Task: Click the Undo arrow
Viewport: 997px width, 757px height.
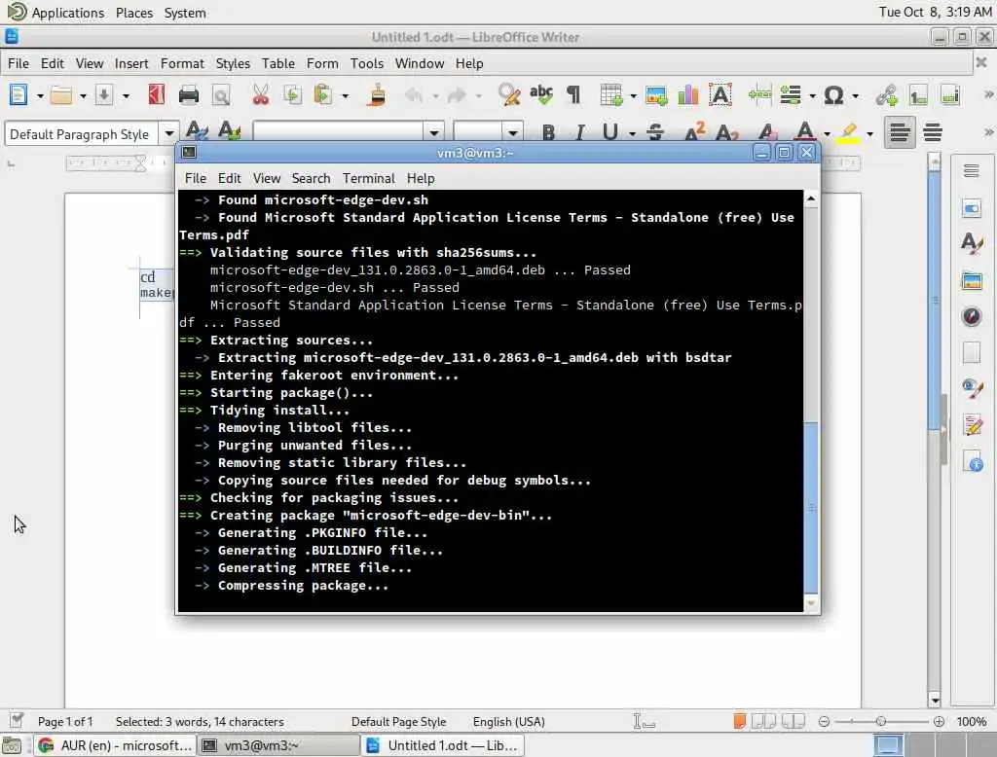Action: click(x=413, y=95)
